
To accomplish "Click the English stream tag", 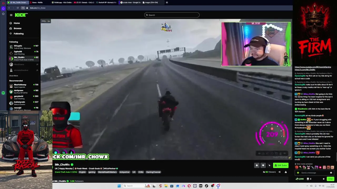I will coord(82,172).
